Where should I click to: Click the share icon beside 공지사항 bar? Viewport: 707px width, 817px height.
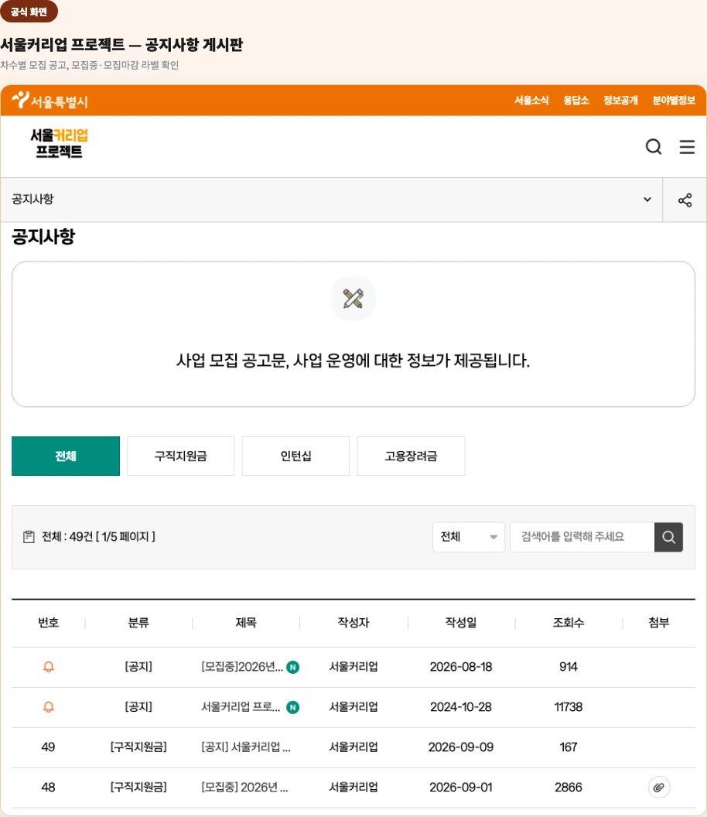(685, 200)
